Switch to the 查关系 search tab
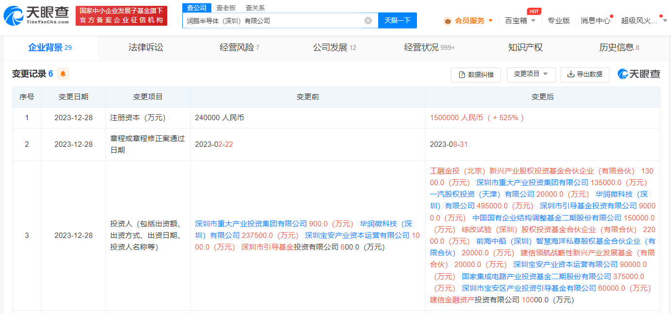 click(255, 8)
